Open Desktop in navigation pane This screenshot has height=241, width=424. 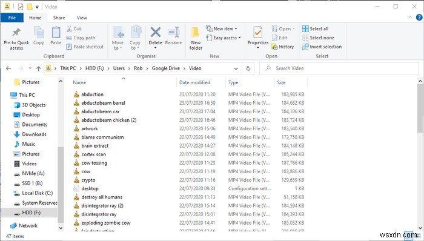[27, 114]
